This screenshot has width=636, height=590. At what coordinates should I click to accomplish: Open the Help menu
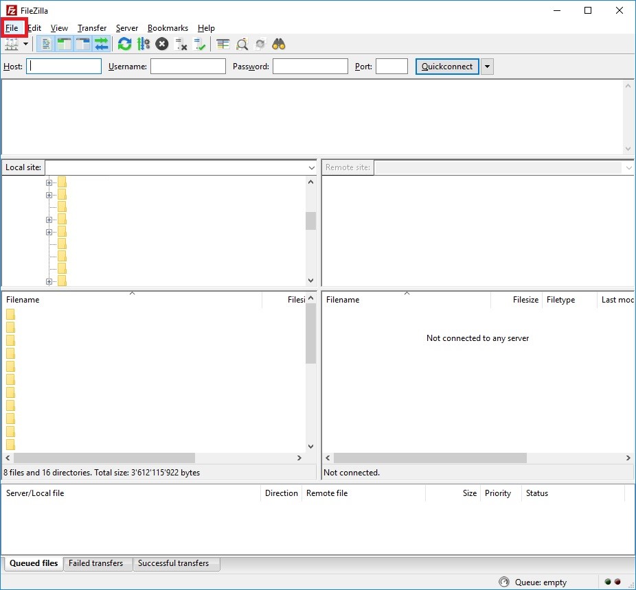coord(206,28)
